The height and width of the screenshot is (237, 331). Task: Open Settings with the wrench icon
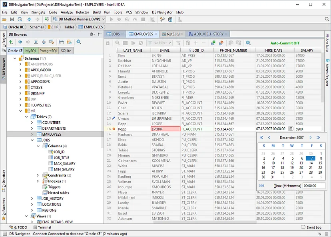[162, 20]
